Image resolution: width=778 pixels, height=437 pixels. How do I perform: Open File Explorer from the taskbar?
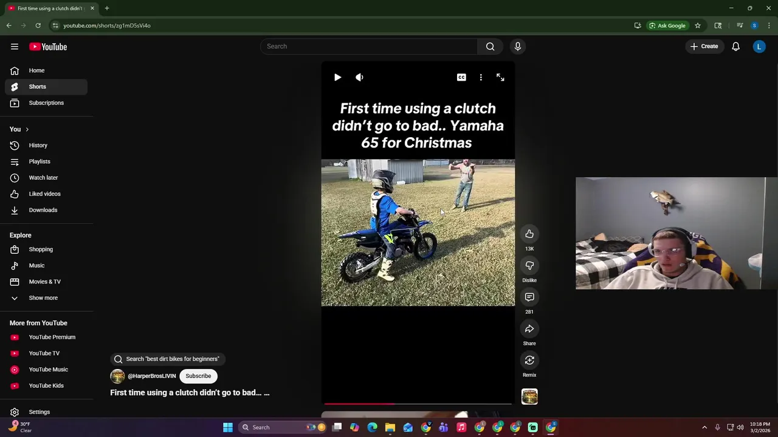coord(390,427)
